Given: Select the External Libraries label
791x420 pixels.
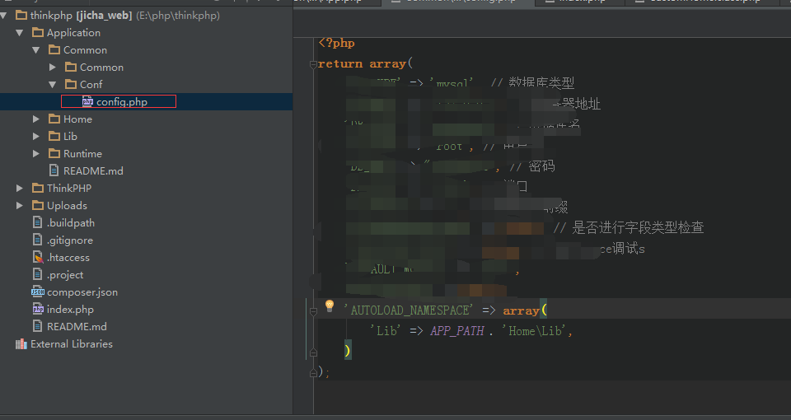Looking at the screenshot, I should click(x=72, y=344).
